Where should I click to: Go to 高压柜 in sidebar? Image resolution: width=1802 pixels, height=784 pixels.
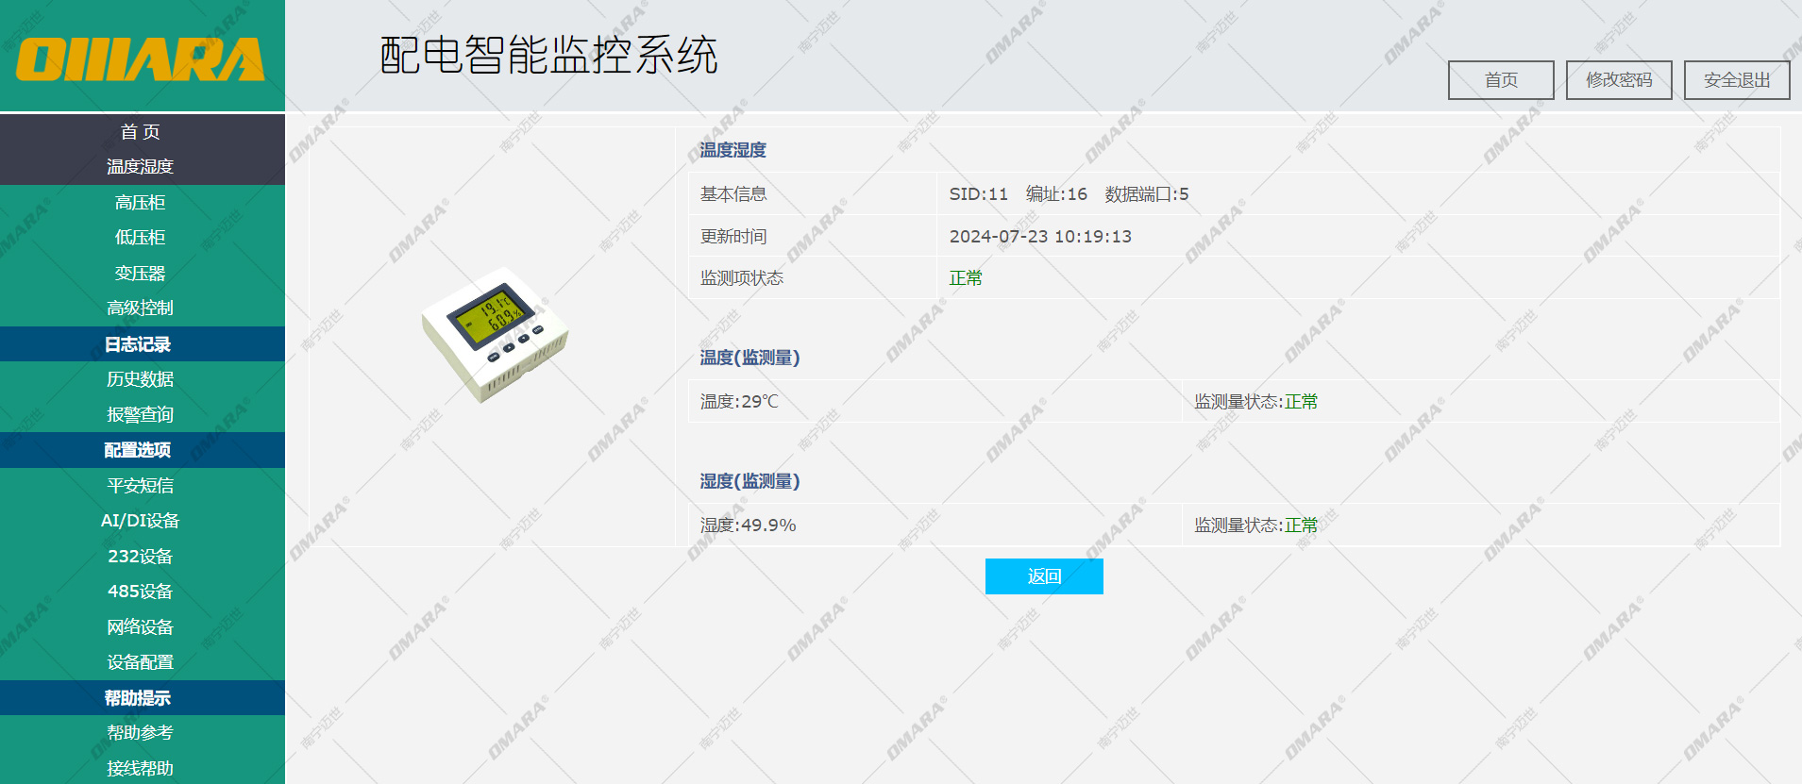click(x=140, y=203)
